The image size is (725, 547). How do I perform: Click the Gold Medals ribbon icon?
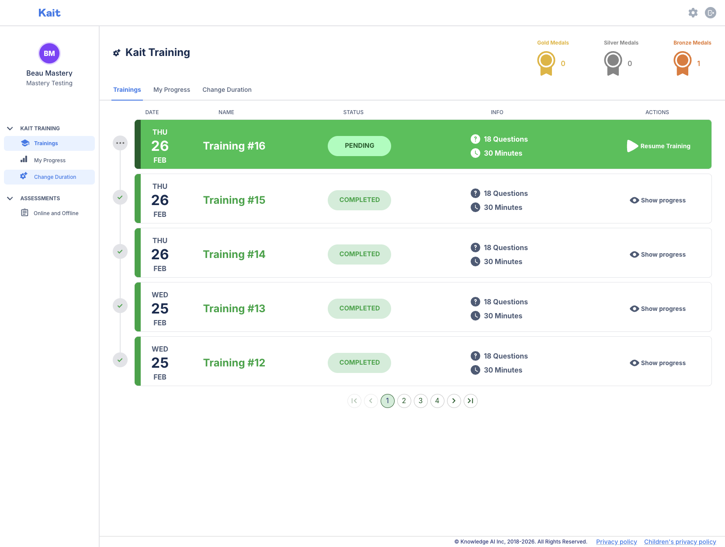[x=546, y=63]
